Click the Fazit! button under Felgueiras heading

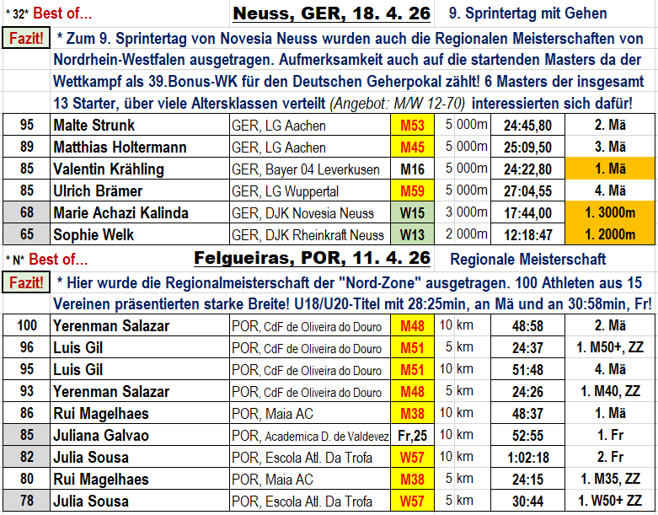point(26,282)
